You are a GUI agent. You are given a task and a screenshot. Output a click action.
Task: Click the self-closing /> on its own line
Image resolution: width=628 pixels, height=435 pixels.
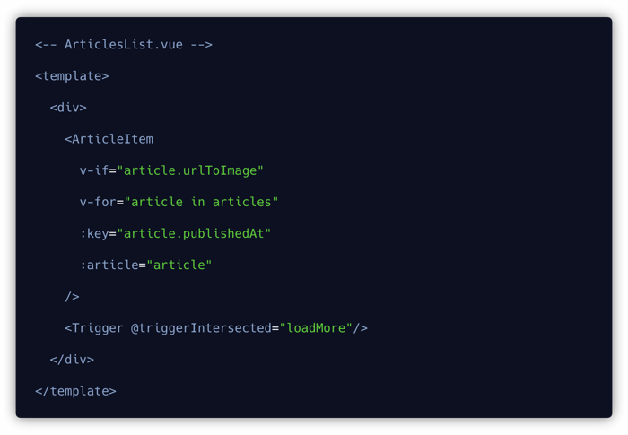pyautogui.click(x=72, y=297)
